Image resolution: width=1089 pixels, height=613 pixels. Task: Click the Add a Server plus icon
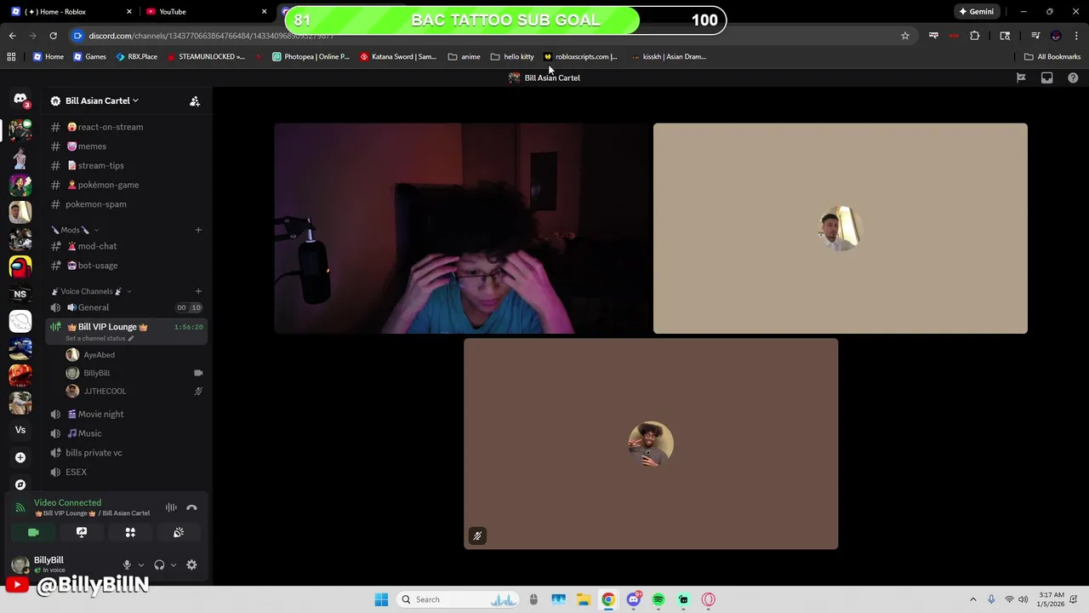click(20, 457)
